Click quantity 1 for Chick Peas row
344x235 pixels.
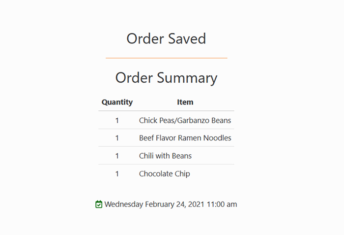[x=117, y=121]
